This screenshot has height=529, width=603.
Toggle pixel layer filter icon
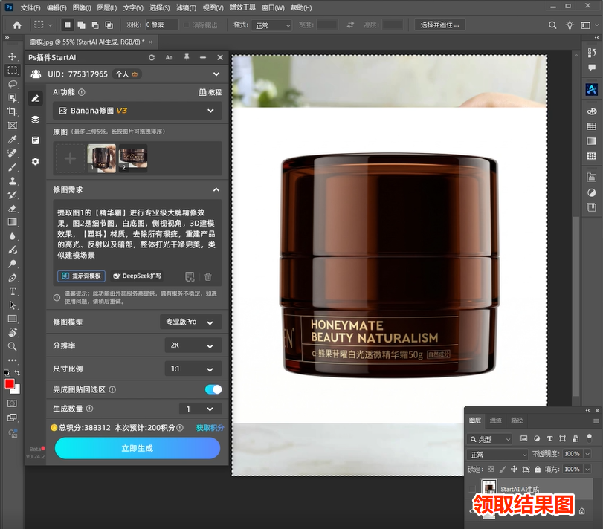point(523,438)
